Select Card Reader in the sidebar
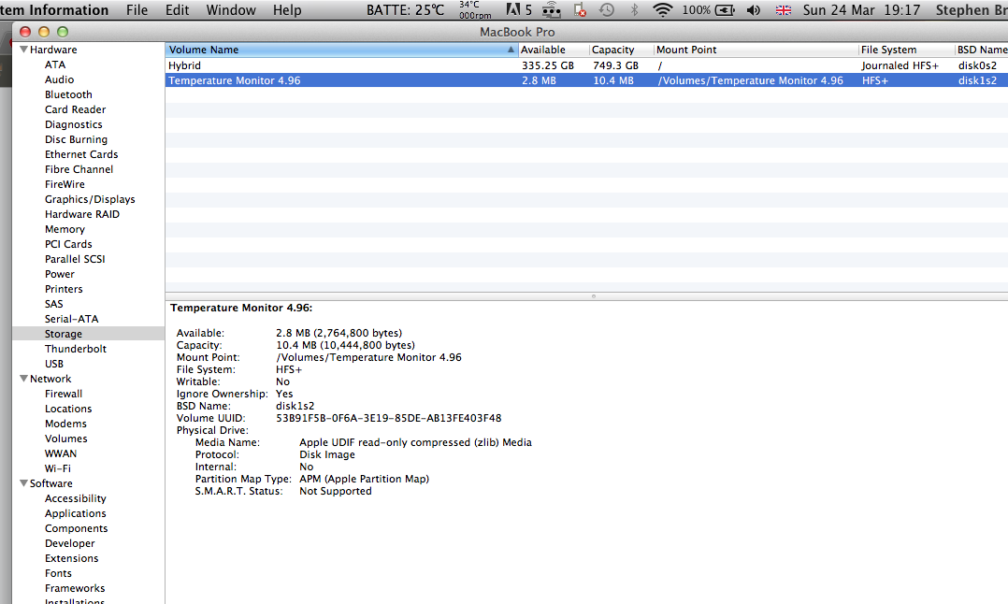Image resolution: width=1008 pixels, height=604 pixels. coord(75,109)
